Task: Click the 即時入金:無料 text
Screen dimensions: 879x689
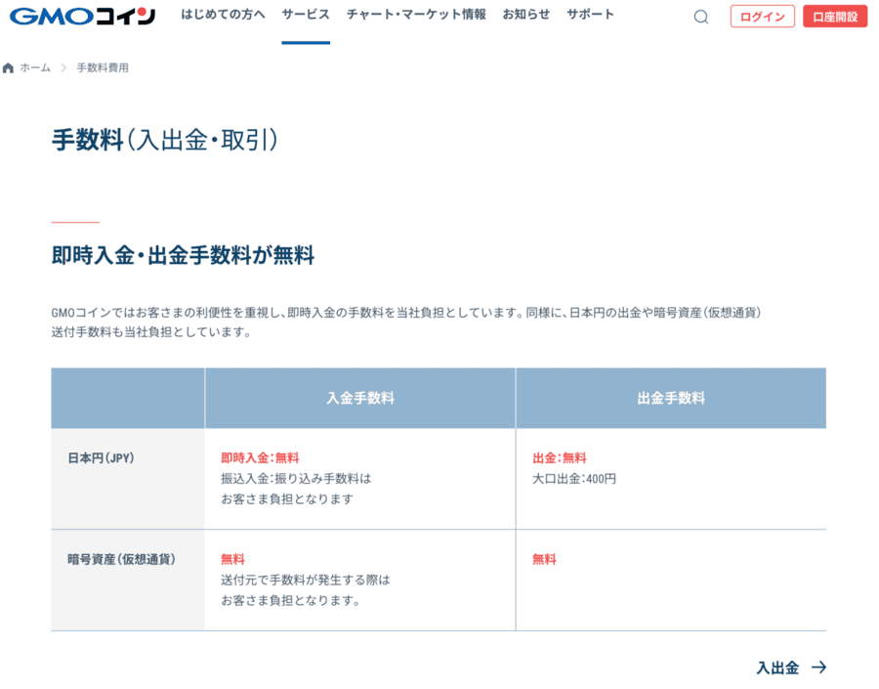Action: click(260, 458)
